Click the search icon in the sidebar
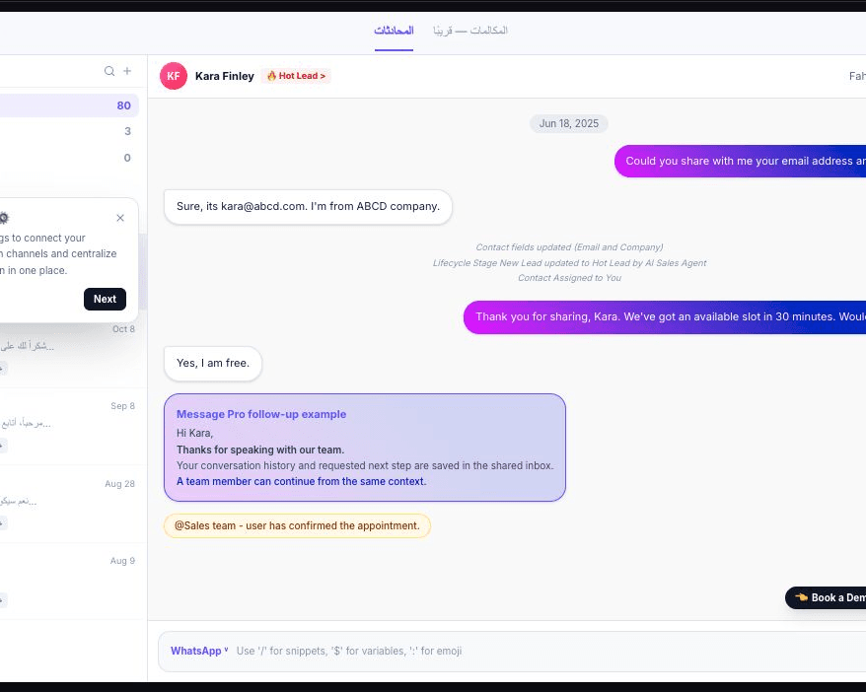The width and height of the screenshot is (866, 692). tap(109, 71)
